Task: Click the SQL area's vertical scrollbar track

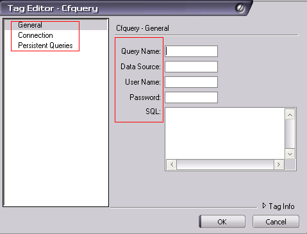Action: [290, 134]
